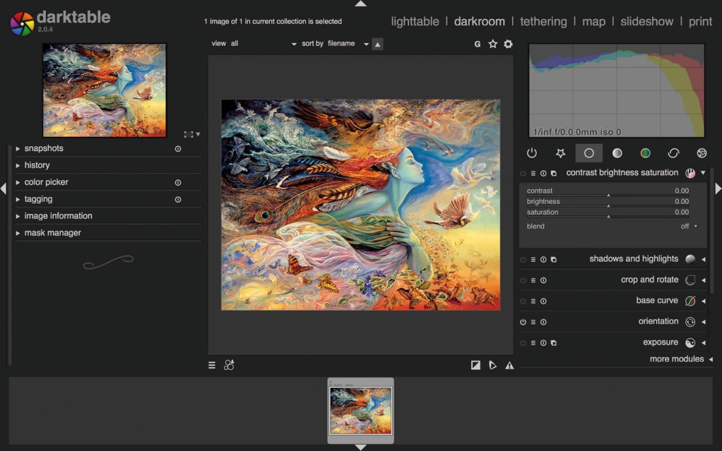The width and height of the screenshot is (722, 451).
Task: Reset the tagging panel
Action: (x=178, y=199)
